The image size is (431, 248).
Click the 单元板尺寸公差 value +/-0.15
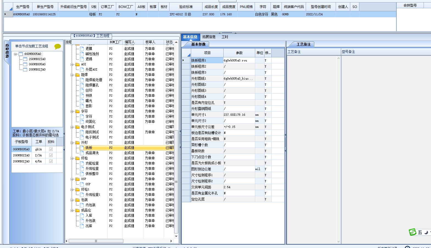239,127
